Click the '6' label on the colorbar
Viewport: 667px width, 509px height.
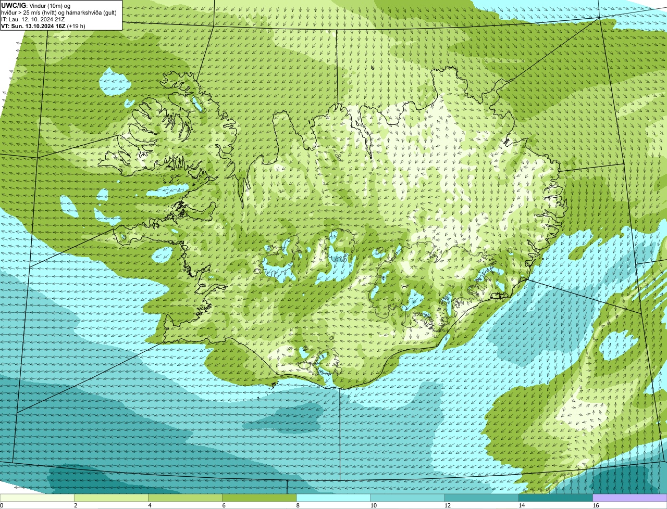pos(224,505)
